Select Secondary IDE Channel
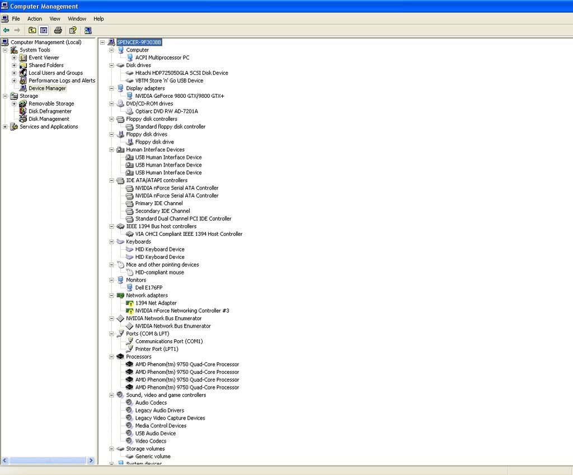The height and width of the screenshot is (475, 573). tap(163, 211)
